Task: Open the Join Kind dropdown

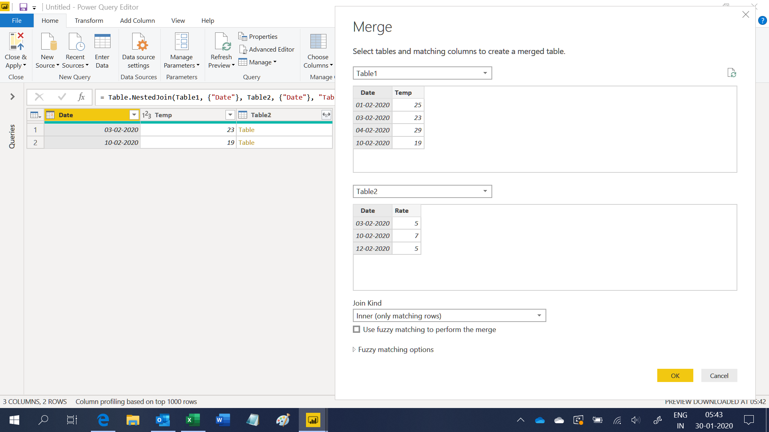Action: [449, 316]
